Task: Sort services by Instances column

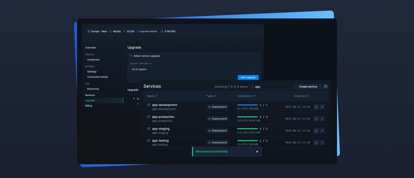Action: click(247, 96)
